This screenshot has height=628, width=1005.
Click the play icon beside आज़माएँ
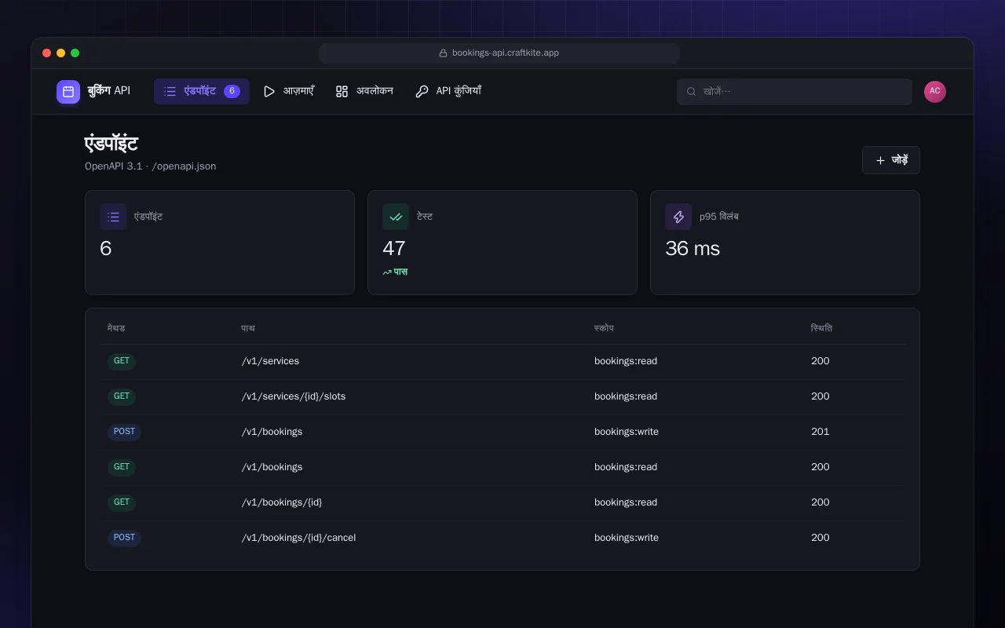pyautogui.click(x=269, y=92)
